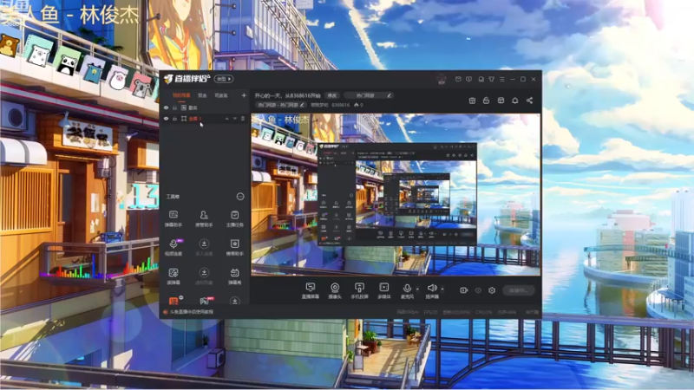Add 手机投屏 phone cast source
Screen dimensions: 694x390
(x=359, y=290)
